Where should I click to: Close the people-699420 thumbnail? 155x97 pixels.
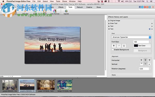tap(18, 79)
